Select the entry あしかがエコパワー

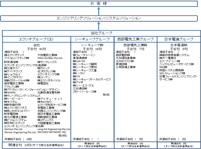pos(17,111)
